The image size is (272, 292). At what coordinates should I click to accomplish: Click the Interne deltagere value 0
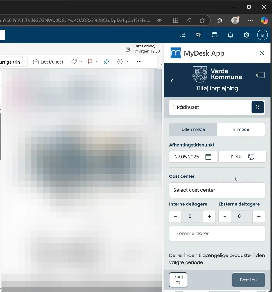pyautogui.click(x=190, y=216)
